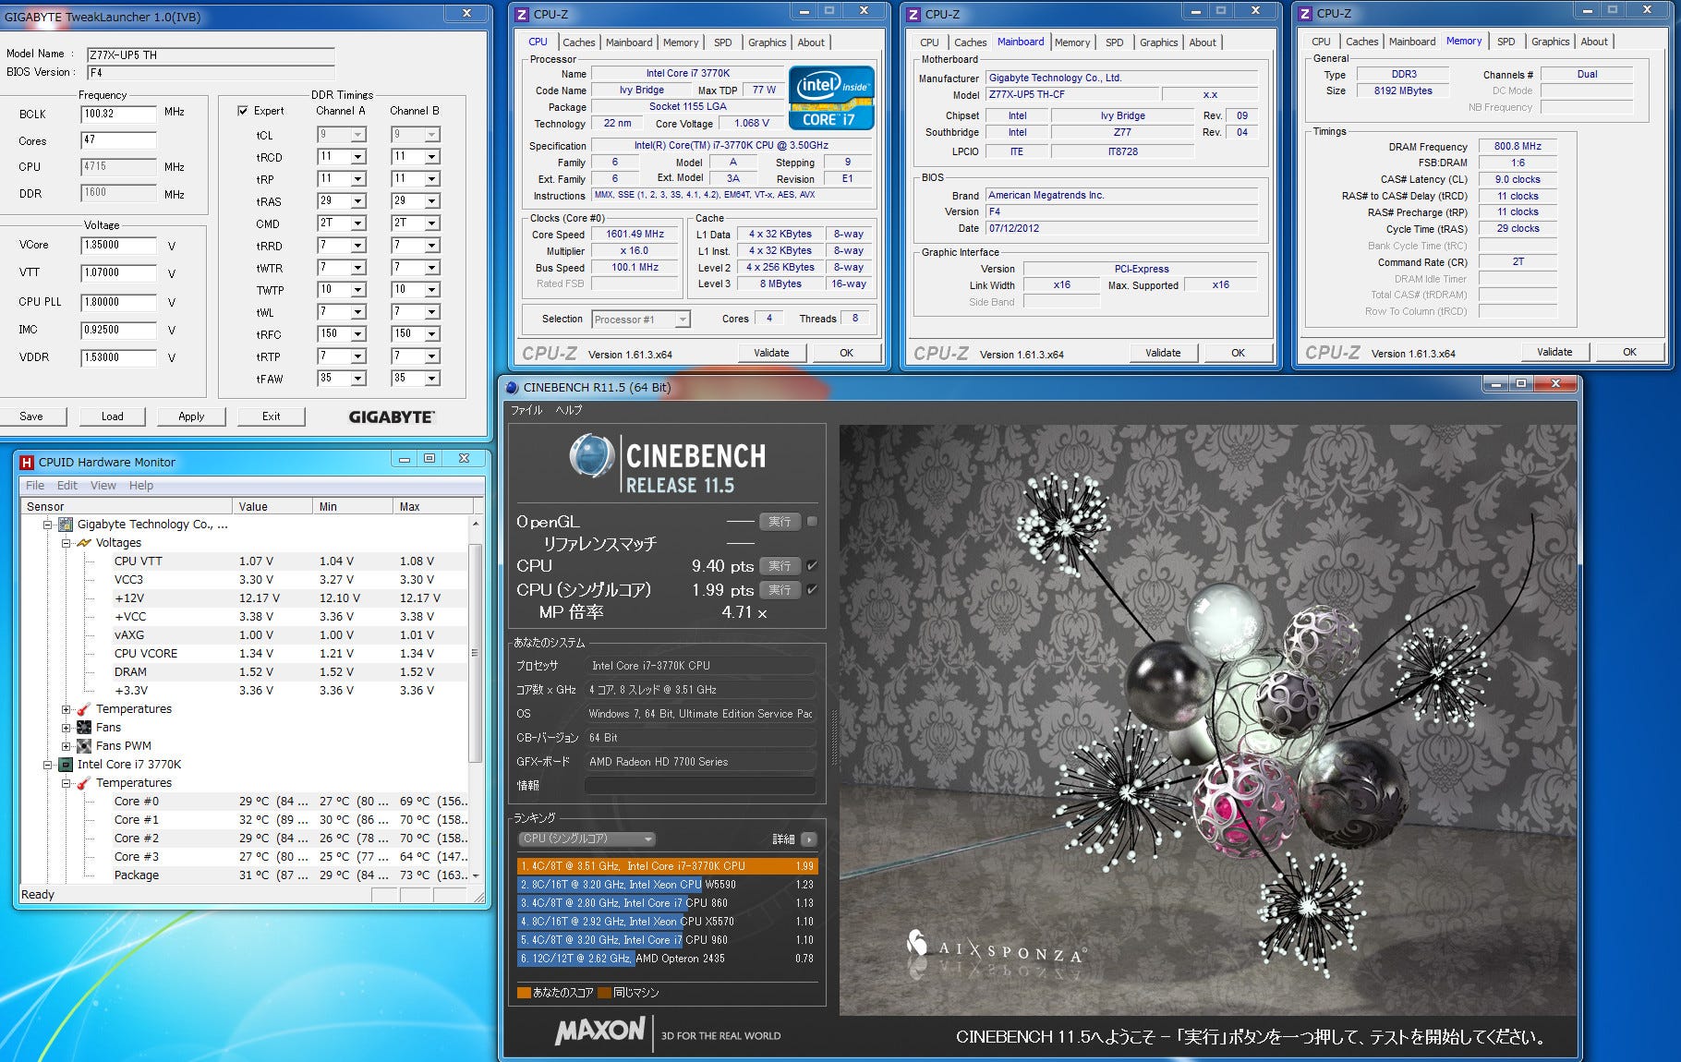
Task: Collapse the Voltages node in Hardware Monitor
Action: pyautogui.click(x=66, y=543)
